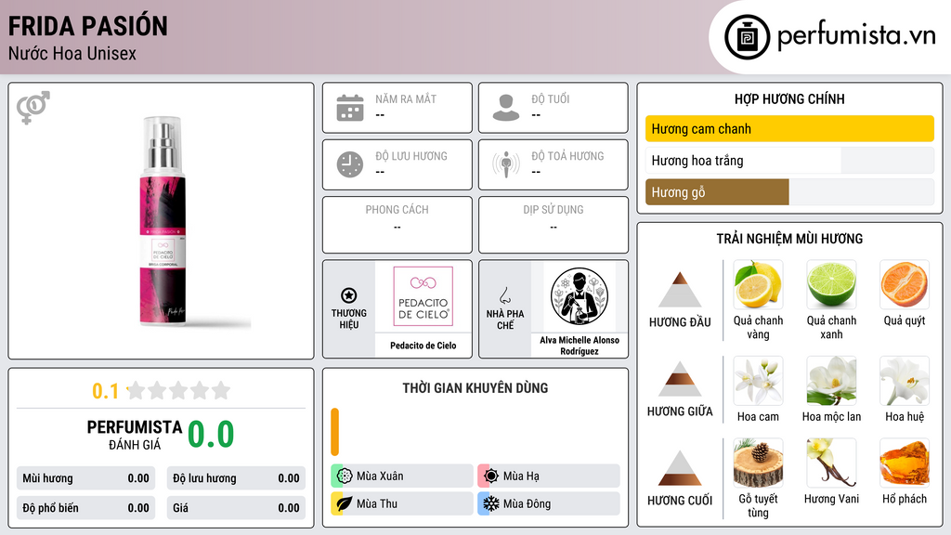Click the Hương cuối pyramid icon
951x535 pixels.
(680, 468)
